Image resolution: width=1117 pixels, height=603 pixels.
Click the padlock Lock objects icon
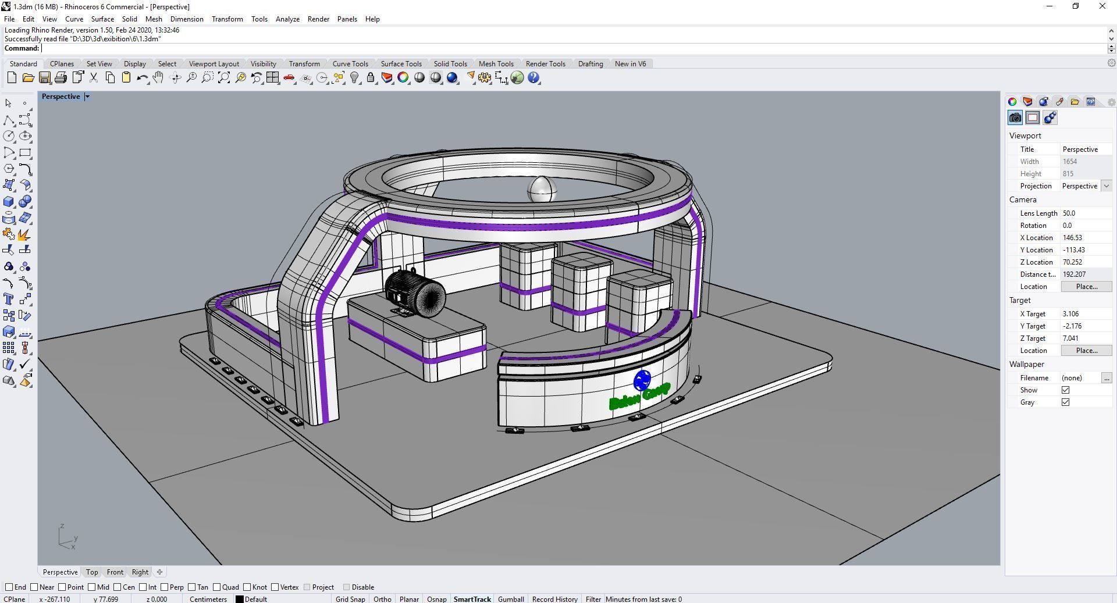click(x=371, y=78)
